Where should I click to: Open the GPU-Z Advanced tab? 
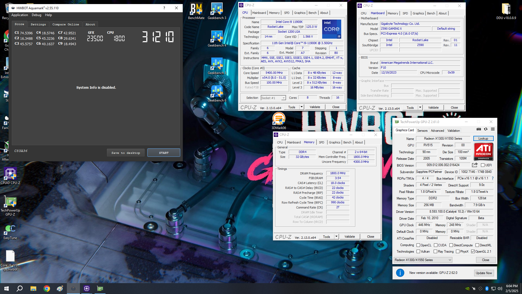click(437, 131)
